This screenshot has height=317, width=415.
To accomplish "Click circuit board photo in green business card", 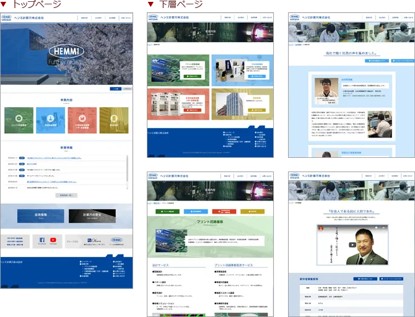I will point(165,70).
